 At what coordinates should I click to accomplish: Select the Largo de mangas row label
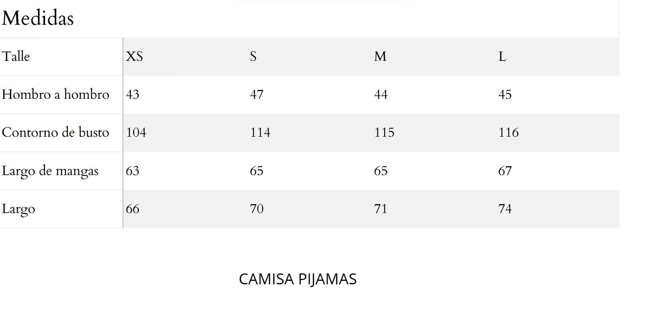pyautogui.click(x=50, y=171)
